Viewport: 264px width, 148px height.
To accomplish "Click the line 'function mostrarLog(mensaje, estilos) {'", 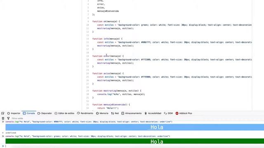I will coord(117,91).
